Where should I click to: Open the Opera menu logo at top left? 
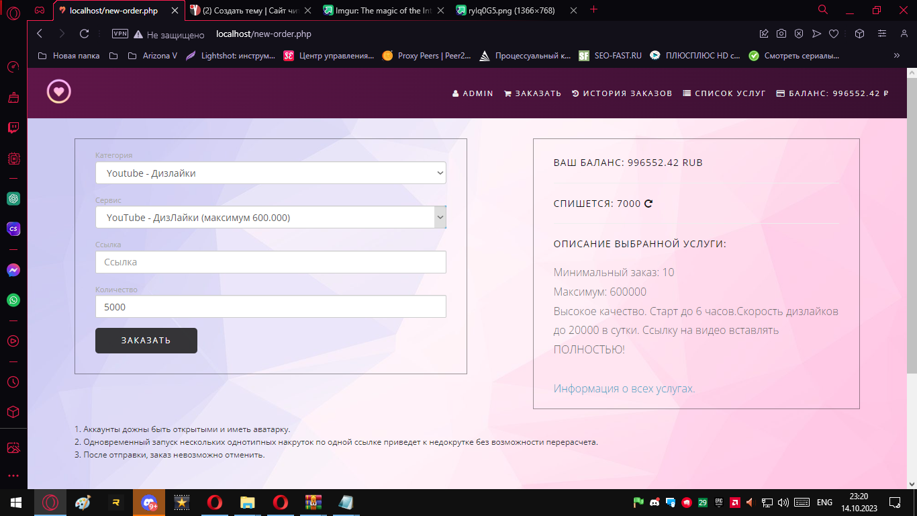tap(13, 13)
